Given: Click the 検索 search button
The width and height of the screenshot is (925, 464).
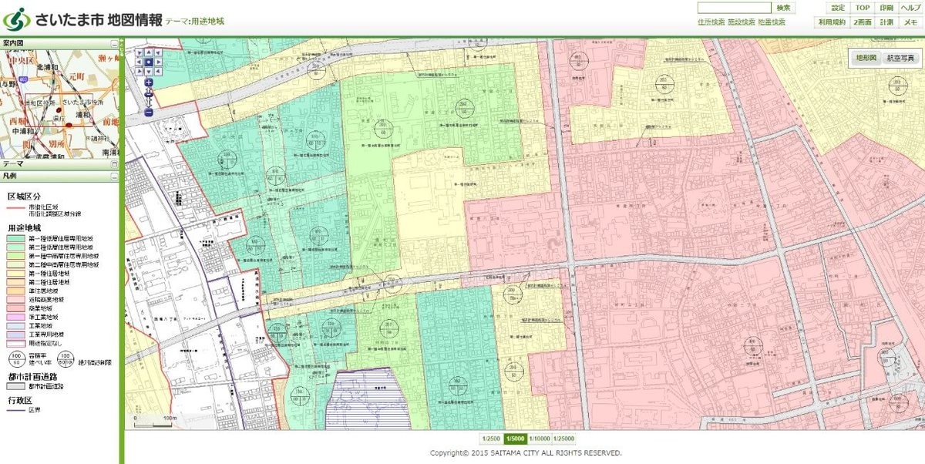Looking at the screenshot, I should coord(783,8).
